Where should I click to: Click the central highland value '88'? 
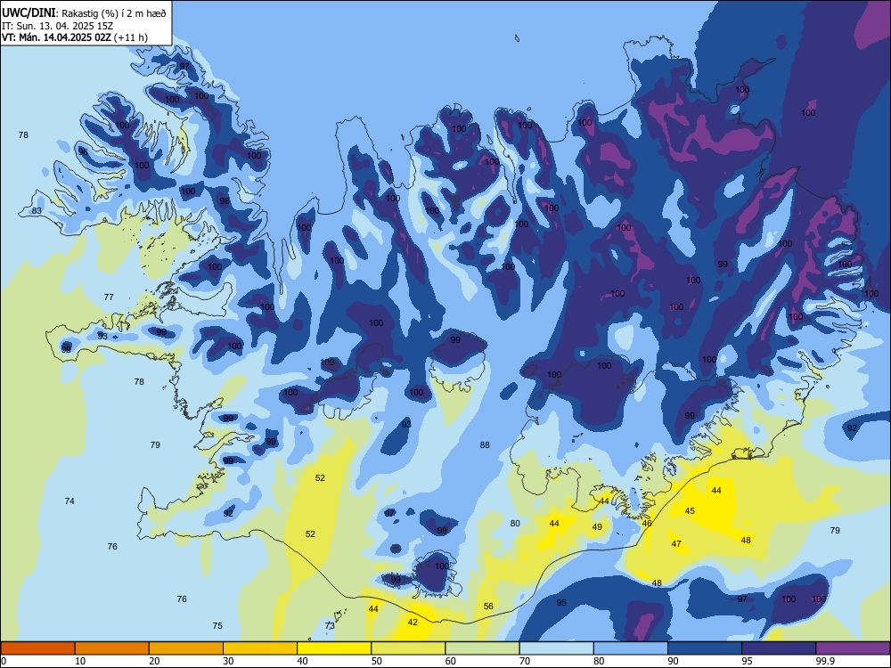click(x=484, y=445)
